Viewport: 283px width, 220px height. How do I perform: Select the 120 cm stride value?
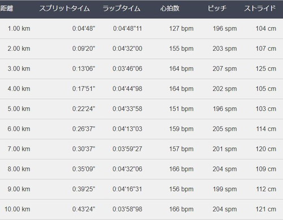266,149
